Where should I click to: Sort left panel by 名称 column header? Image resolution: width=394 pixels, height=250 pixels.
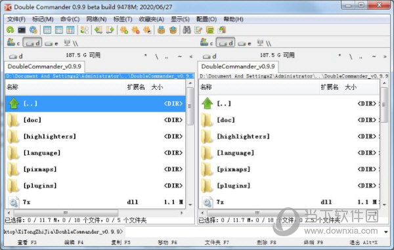(x=65, y=87)
